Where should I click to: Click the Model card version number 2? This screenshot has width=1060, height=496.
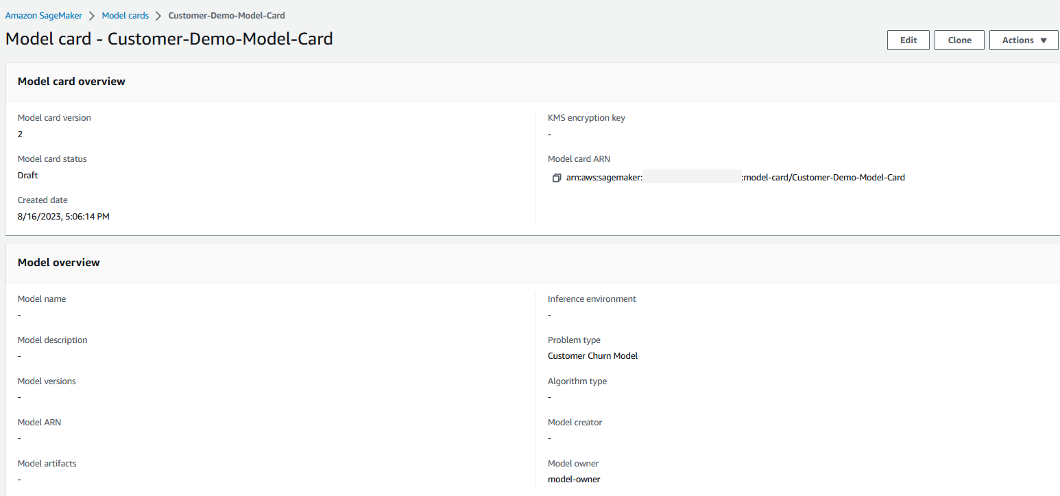pyautogui.click(x=20, y=134)
